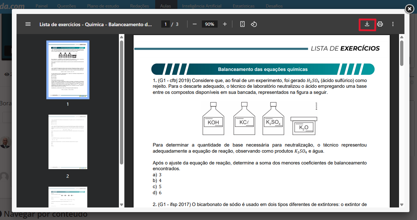417x220 pixels.
Task: Open the Estatísticas menu item
Action: (243, 6)
